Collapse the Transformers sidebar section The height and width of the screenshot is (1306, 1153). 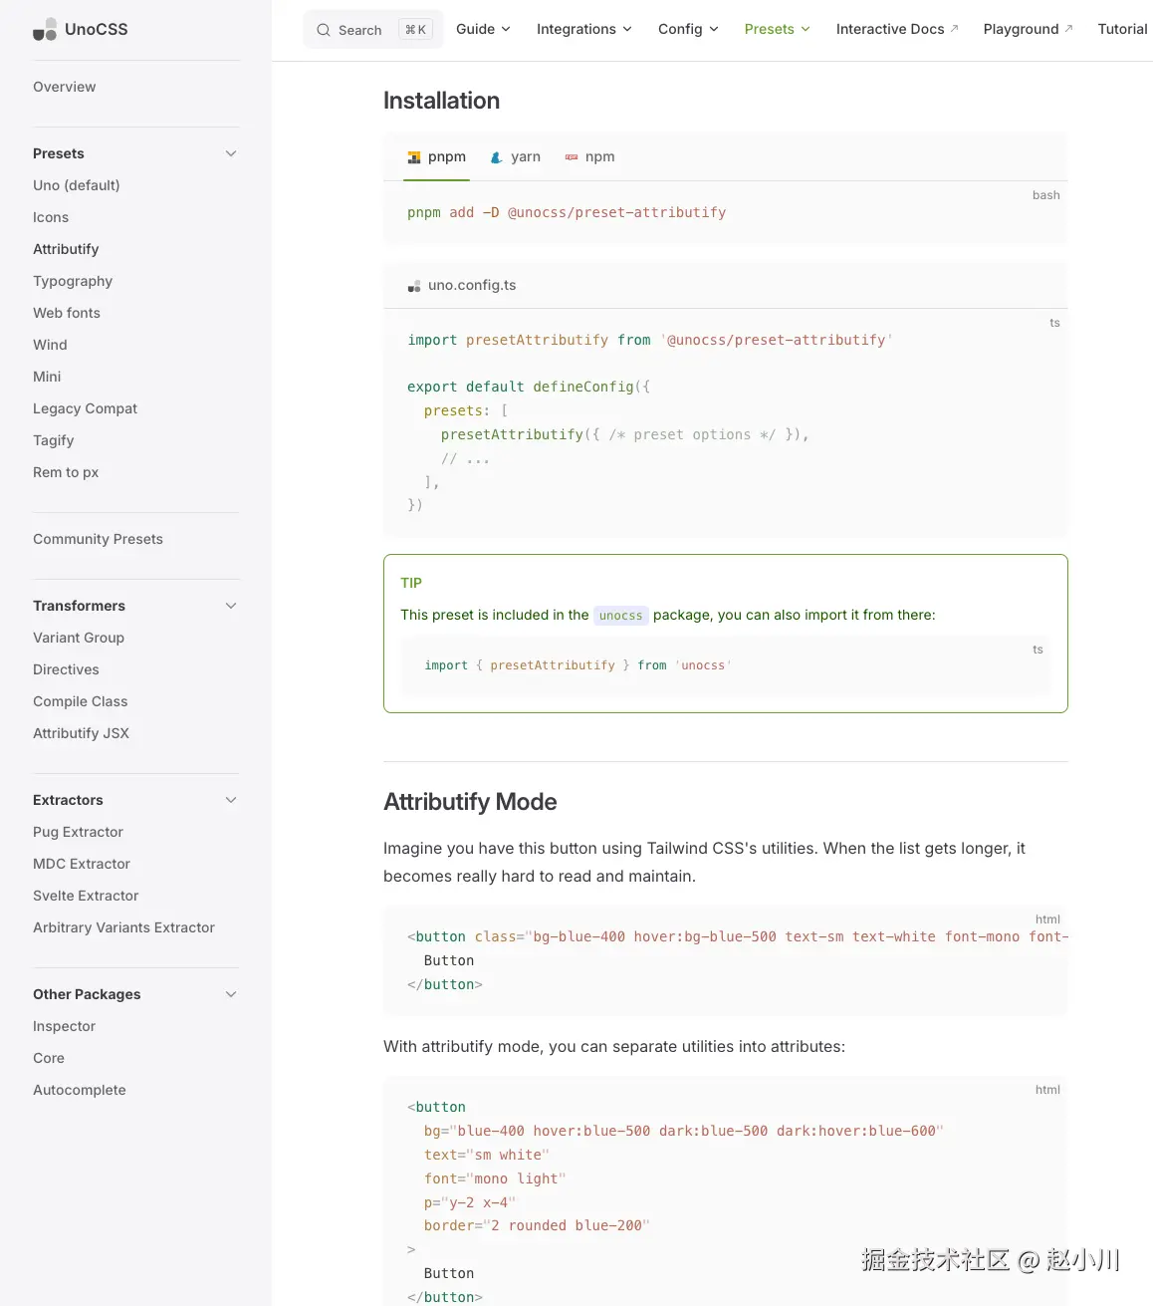click(x=231, y=606)
